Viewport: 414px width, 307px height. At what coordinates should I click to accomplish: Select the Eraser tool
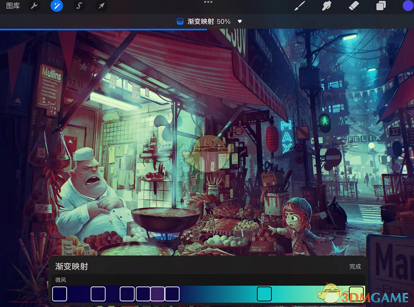click(x=353, y=7)
